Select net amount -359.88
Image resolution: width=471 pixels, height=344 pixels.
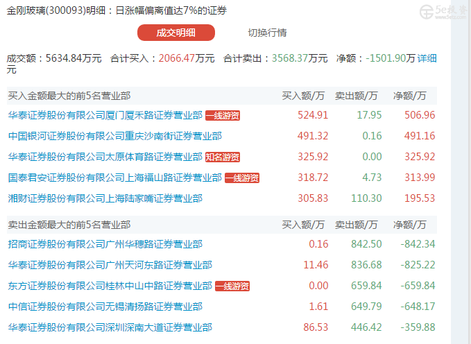[418, 327]
